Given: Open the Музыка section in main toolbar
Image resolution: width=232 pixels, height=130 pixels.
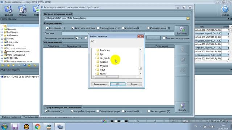Looking at the screenshot, I should point(22,10).
